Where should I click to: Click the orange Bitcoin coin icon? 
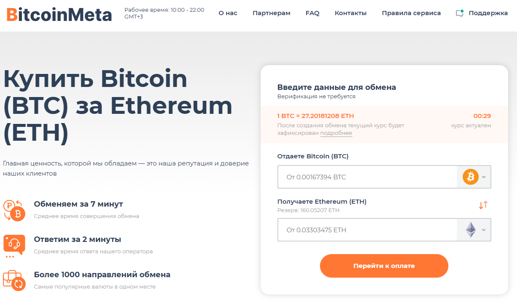tap(471, 177)
